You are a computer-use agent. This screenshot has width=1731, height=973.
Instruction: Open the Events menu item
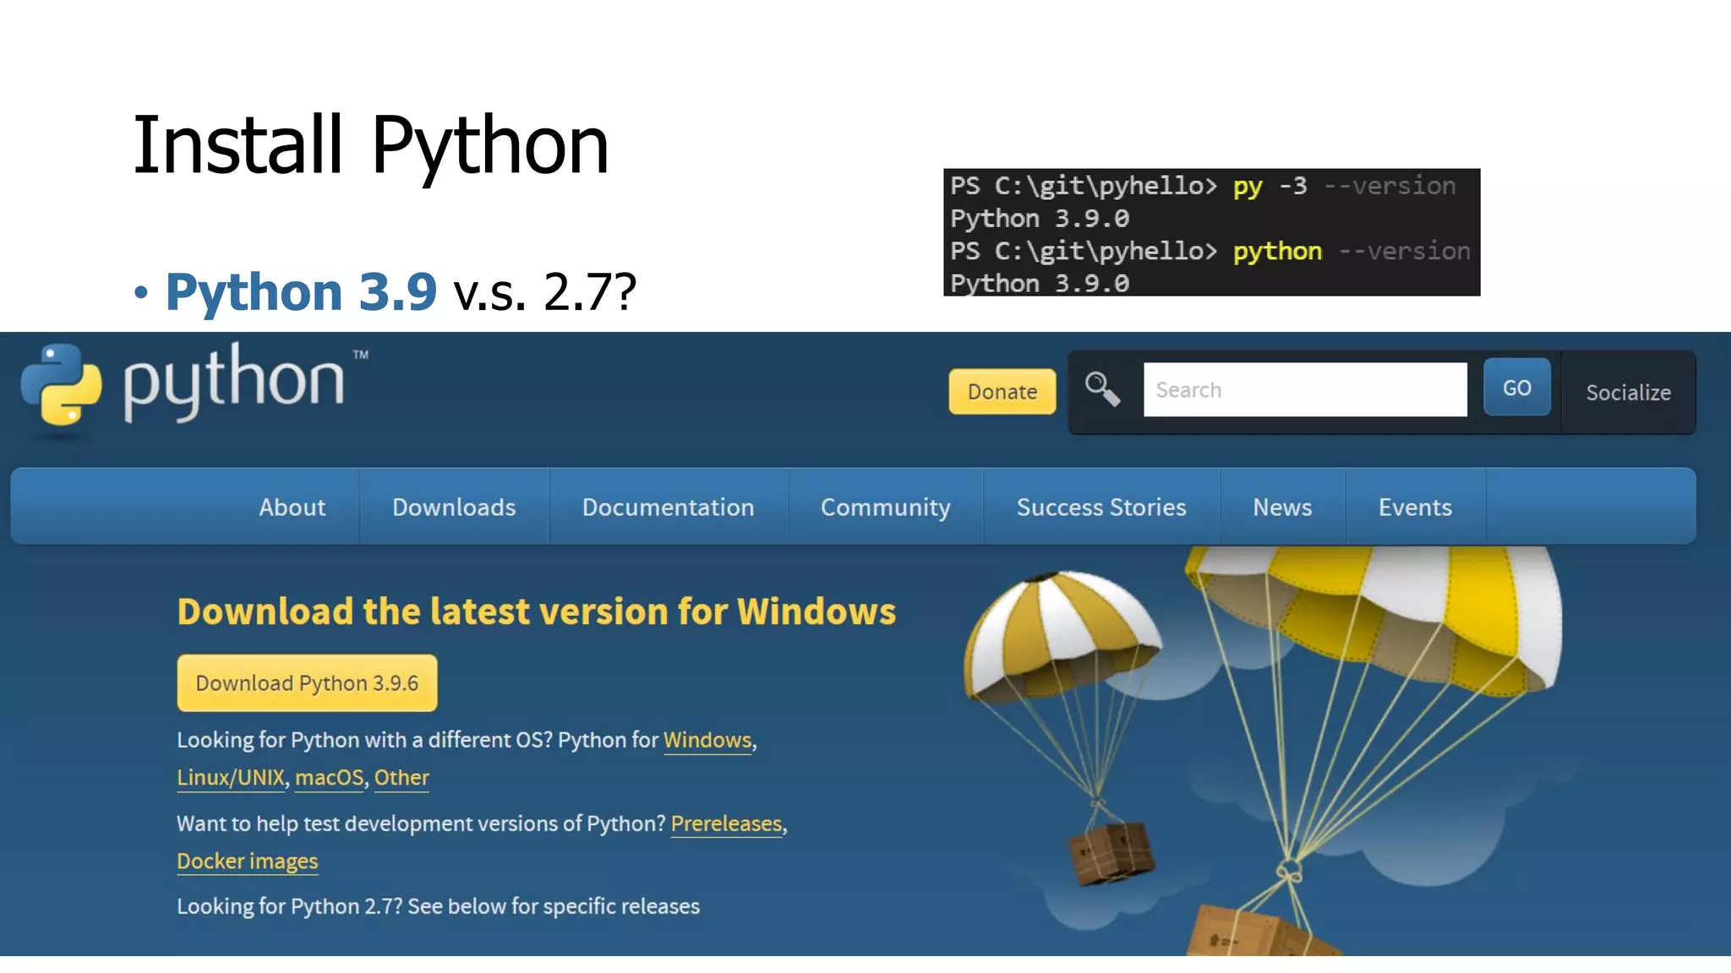tap(1415, 507)
